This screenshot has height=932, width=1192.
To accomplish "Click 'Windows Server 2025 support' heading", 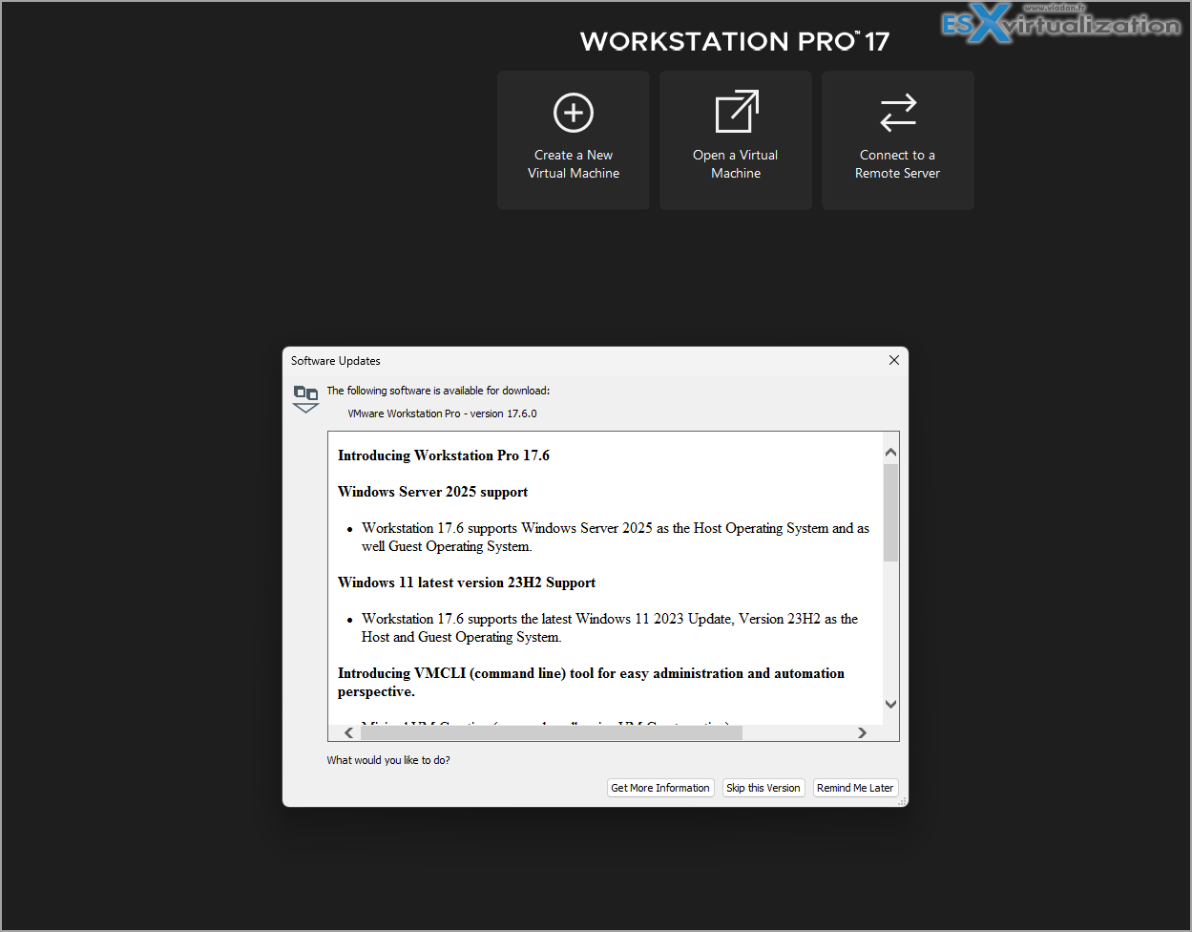I will (x=432, y=492).
